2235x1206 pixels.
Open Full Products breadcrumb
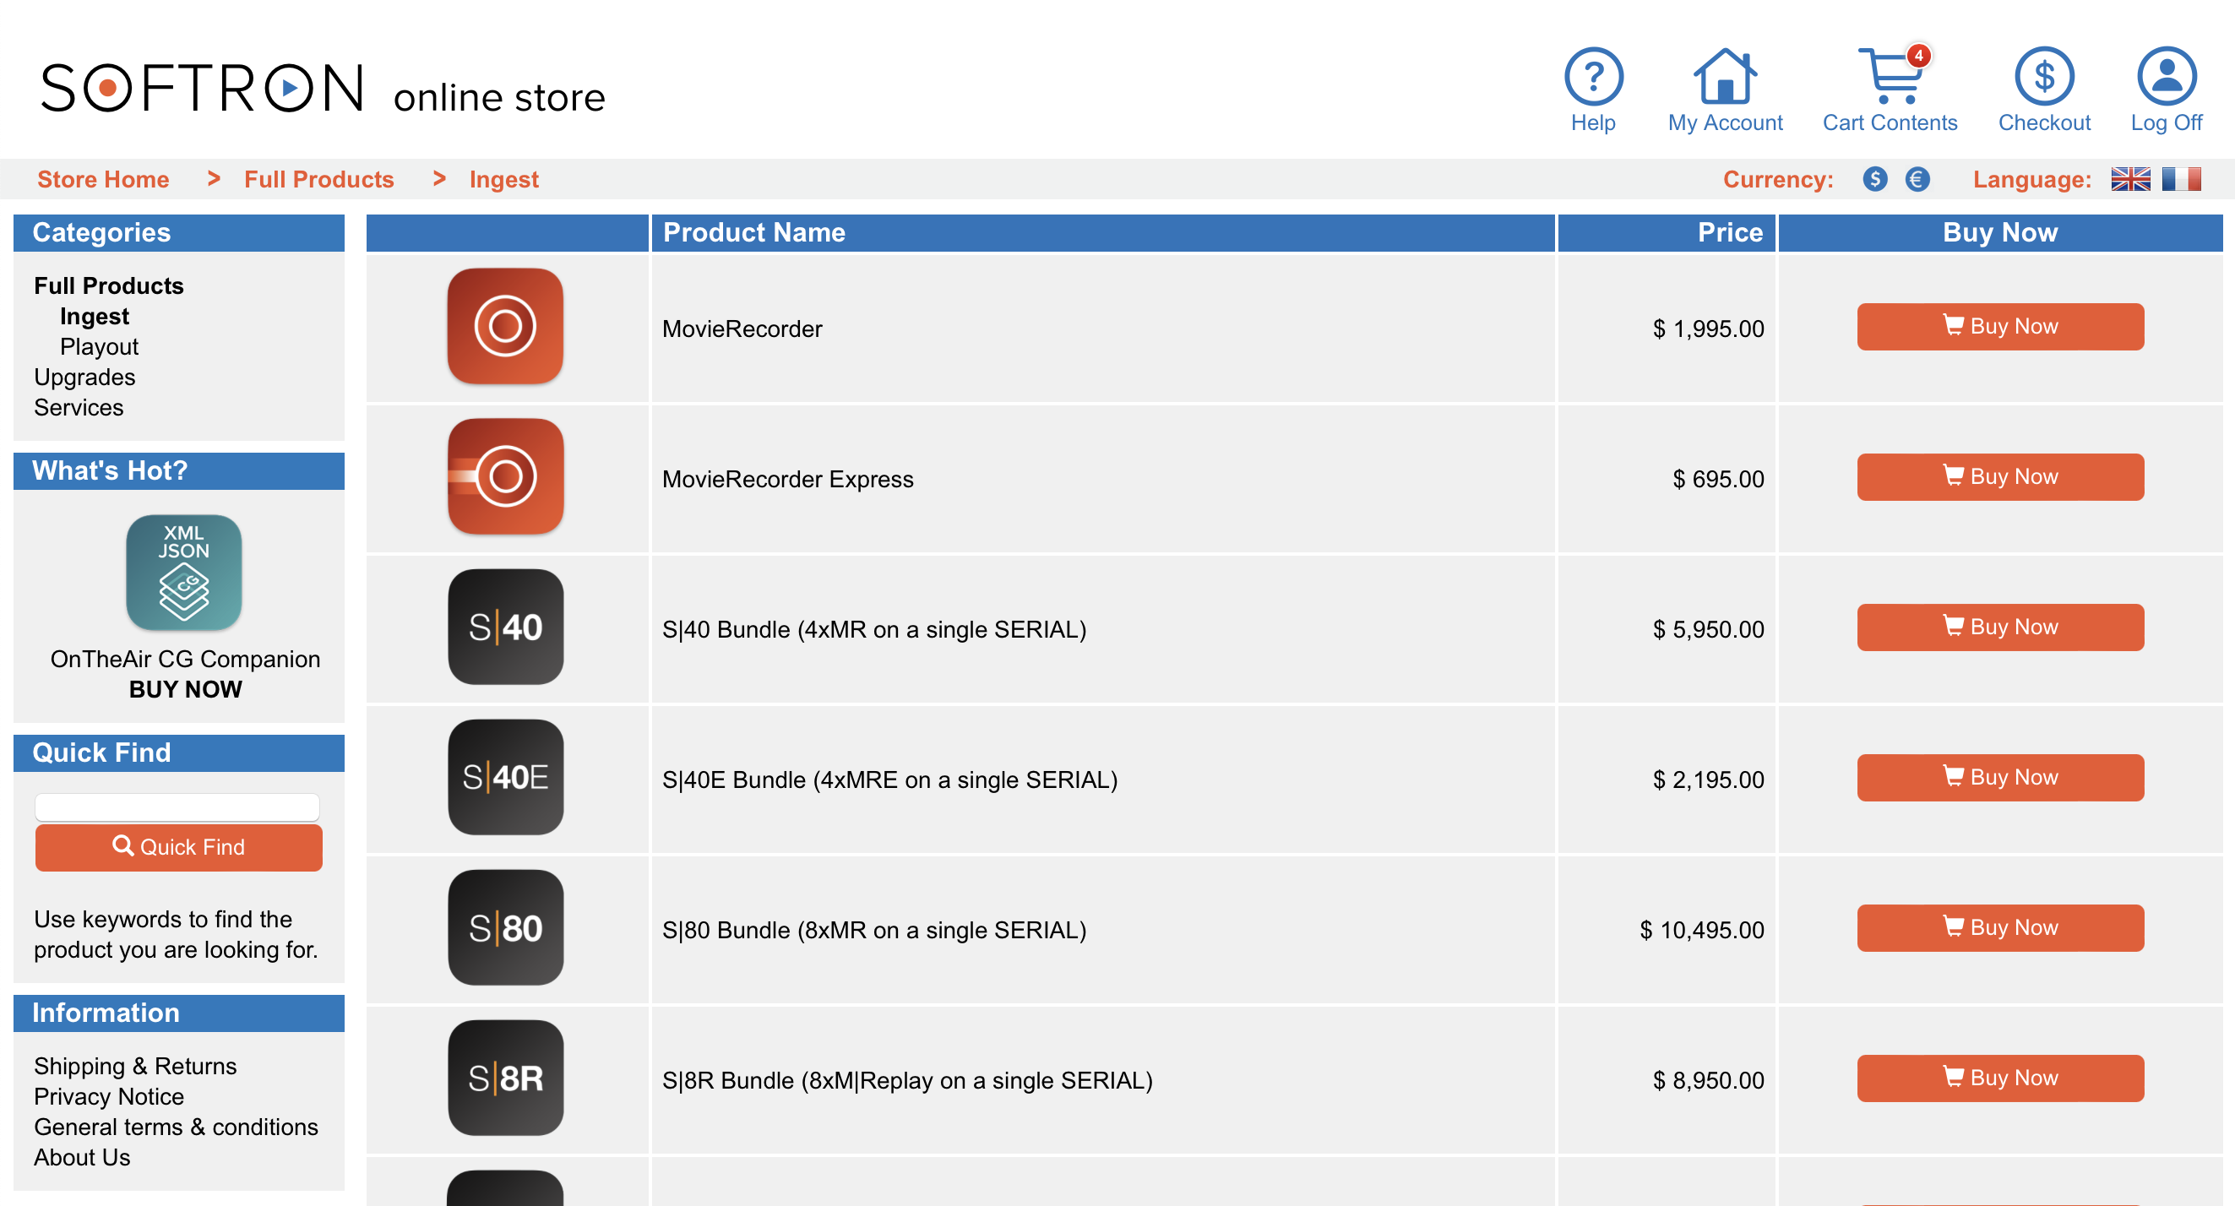point(319,180)
